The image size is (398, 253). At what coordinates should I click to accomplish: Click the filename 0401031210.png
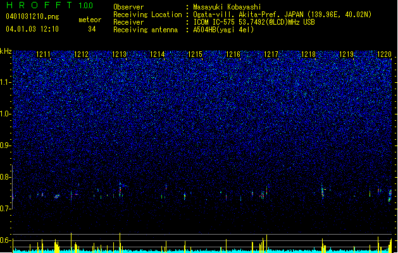[32, 16]
